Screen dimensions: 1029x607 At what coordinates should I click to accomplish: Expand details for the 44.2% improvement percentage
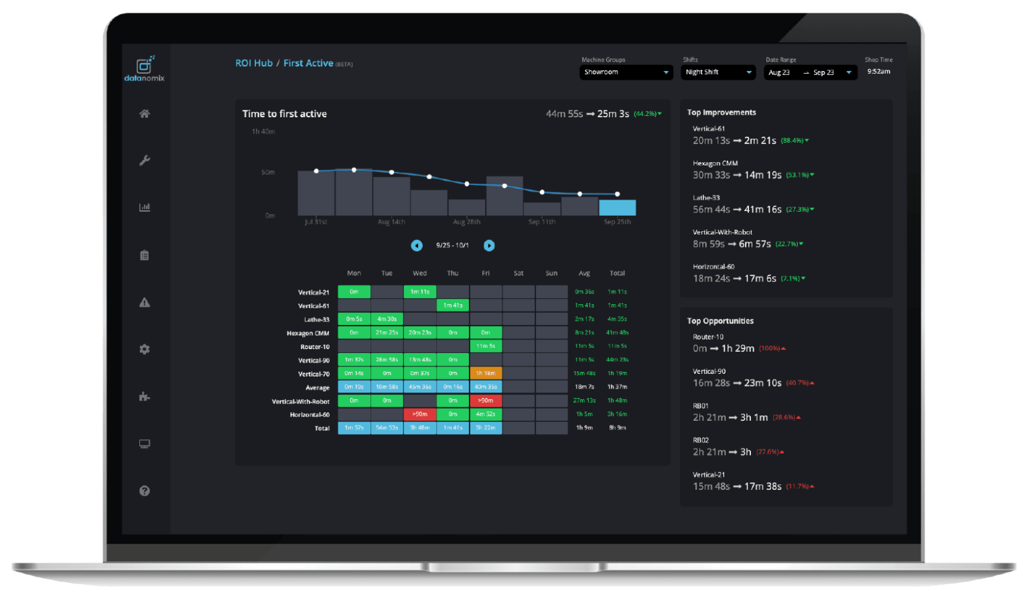coord(646,113)
